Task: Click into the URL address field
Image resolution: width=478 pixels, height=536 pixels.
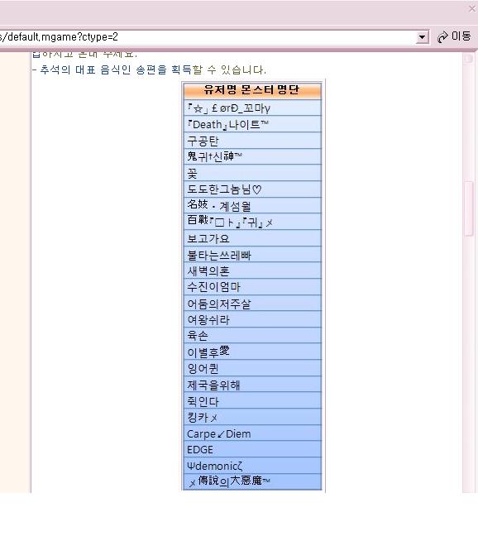Action: point(207,37)
